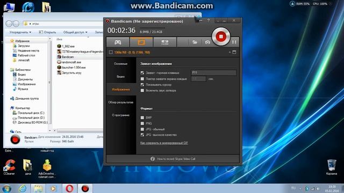Open Музыка library in Explorer sidebar

pos(23,89)
